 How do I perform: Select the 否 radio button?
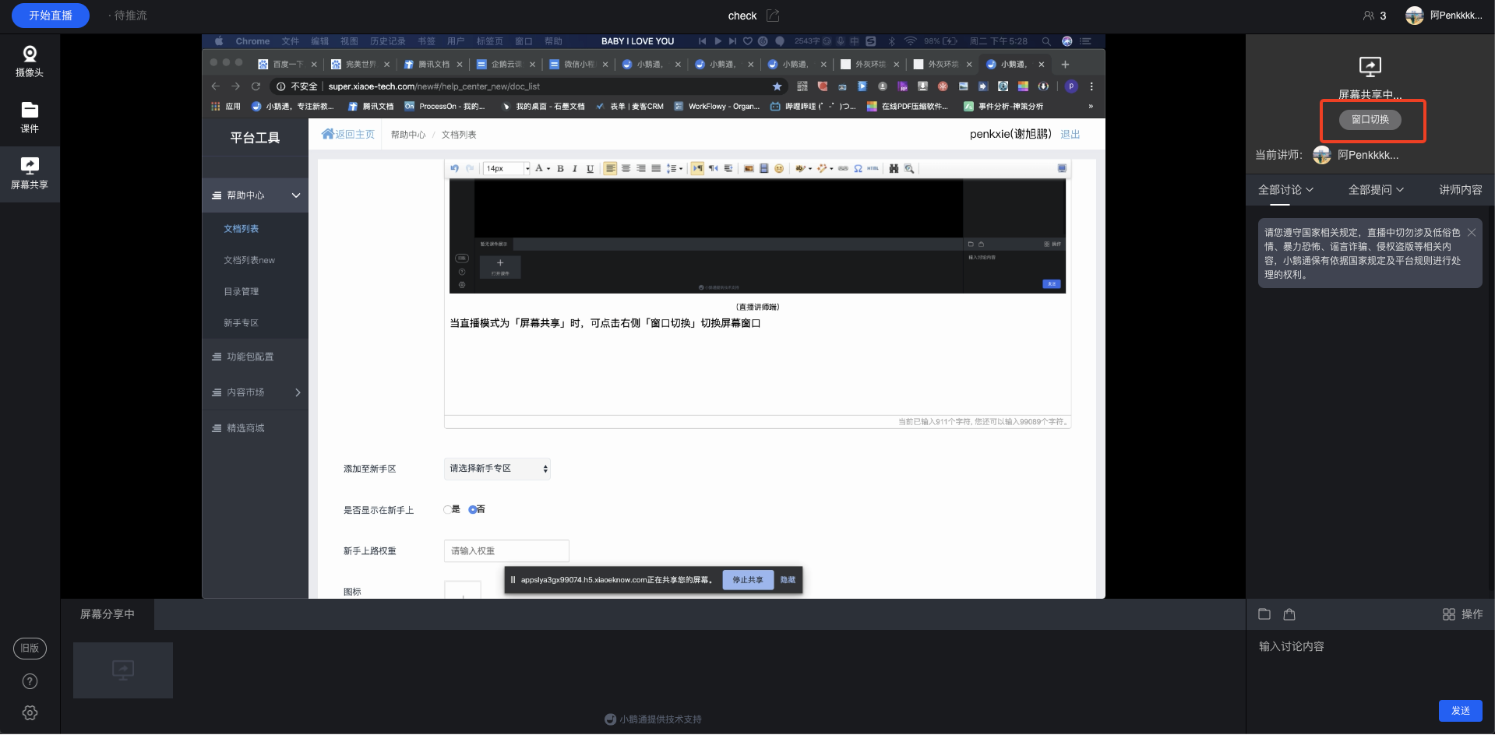[x=472, y=509]
